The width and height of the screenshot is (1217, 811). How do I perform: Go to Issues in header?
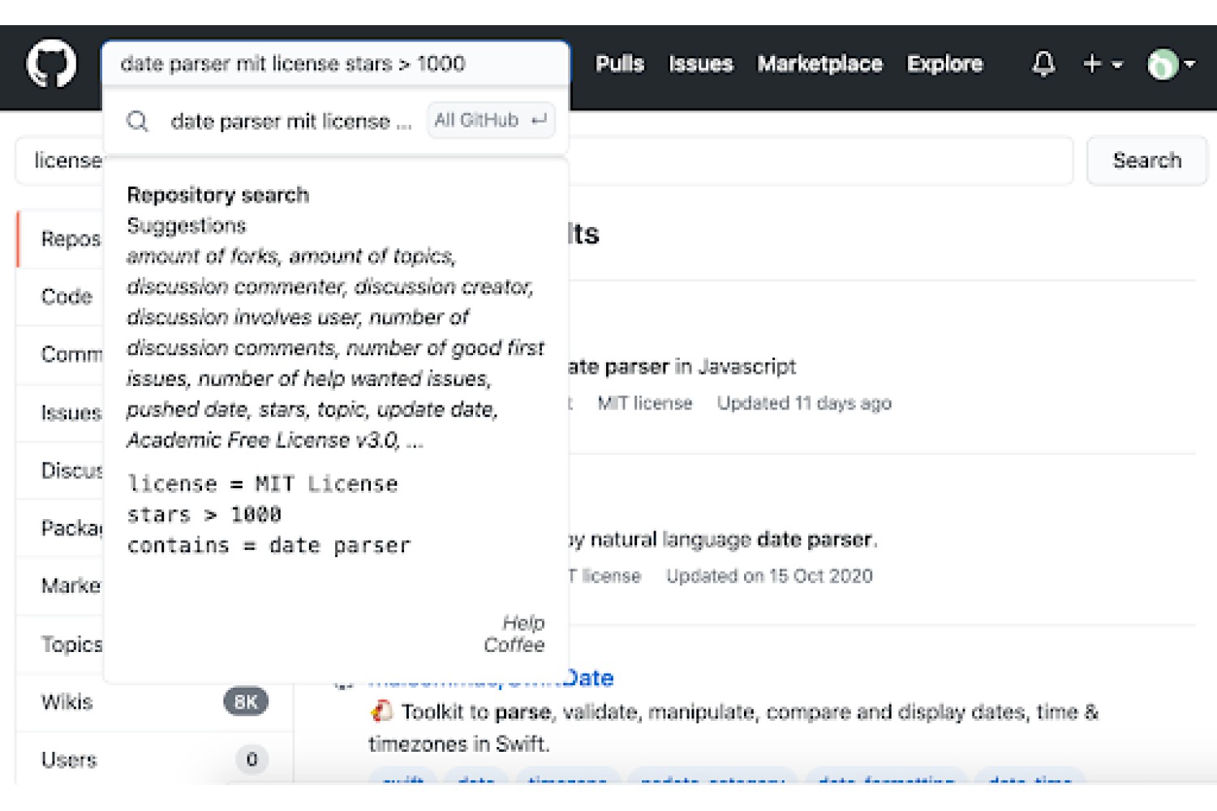tap(700, 63)
